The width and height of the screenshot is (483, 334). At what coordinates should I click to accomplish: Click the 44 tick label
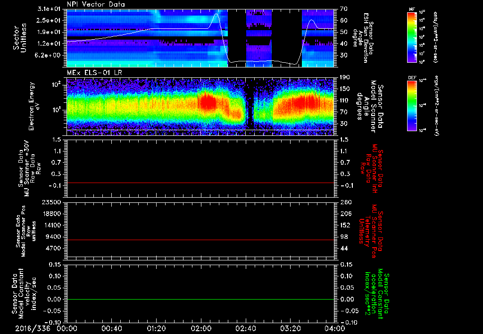click(343, 248)
